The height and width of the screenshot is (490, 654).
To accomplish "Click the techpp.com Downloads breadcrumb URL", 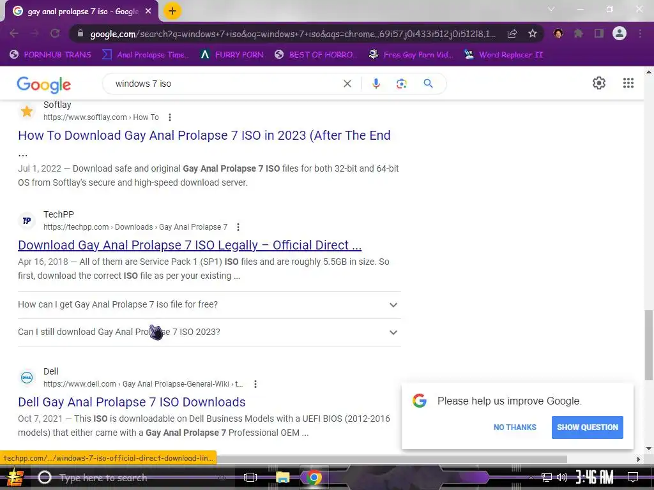I will tap(135, 227).
